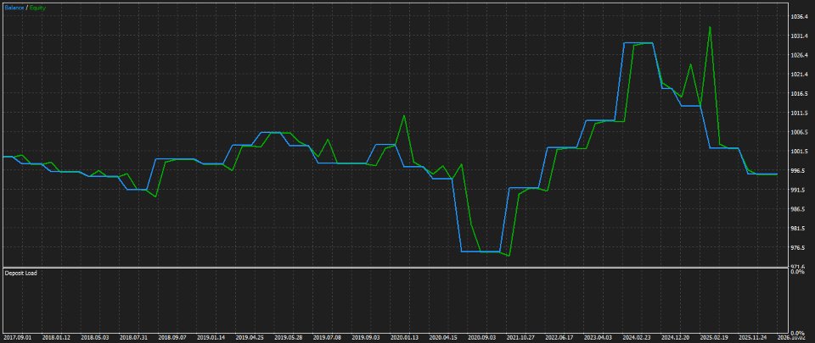This screenshot has width=815, height=343.
Task: Click the 2024.12.20 date label
Action: (675, 337)
